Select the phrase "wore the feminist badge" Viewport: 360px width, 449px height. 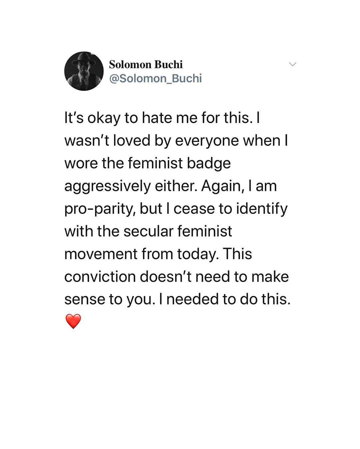pyautogui.click(x=147, y=163)
